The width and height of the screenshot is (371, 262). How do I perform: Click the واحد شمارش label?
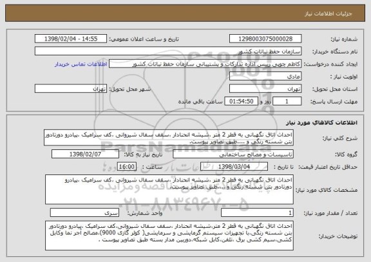click(145, 213)
